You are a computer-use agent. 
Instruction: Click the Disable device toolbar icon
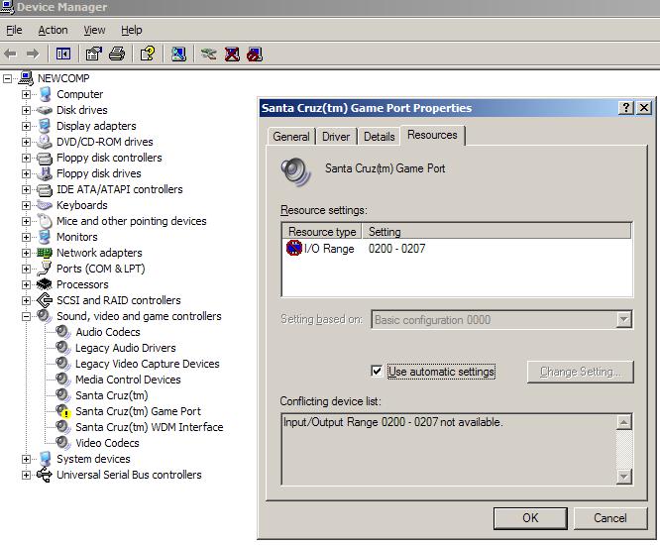(255, 54)
